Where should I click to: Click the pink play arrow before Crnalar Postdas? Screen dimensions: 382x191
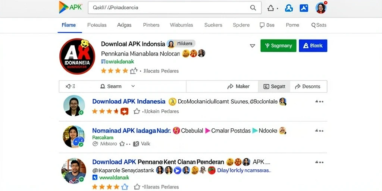pos(208,131)
